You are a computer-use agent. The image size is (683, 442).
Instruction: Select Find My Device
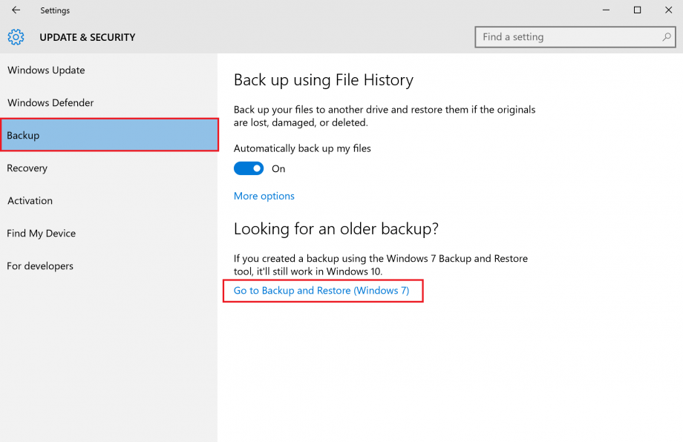42,234
